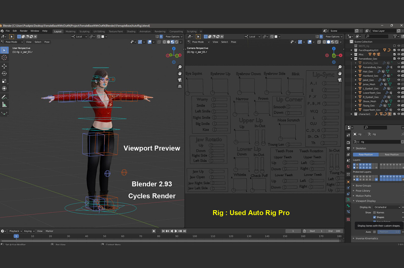This screenshot has width=404, height=268.
Task: Toggle camera view using the camera icon
Action: [x=180, y=80]
